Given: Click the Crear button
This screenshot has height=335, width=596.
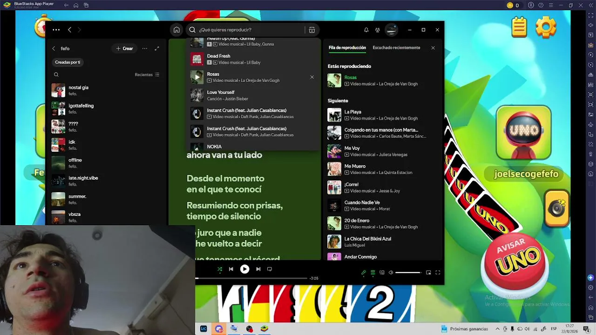Looking at the screenshot, I should click(x=125, y=48).
